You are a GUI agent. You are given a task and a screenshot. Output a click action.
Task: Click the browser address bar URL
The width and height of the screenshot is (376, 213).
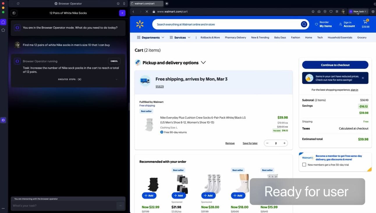[172, 12]
